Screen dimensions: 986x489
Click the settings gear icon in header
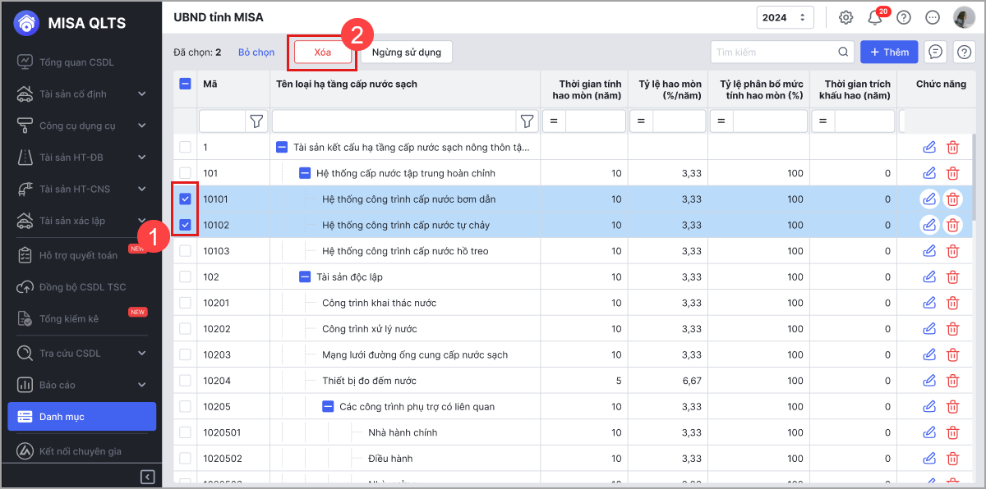pos(846,17)
